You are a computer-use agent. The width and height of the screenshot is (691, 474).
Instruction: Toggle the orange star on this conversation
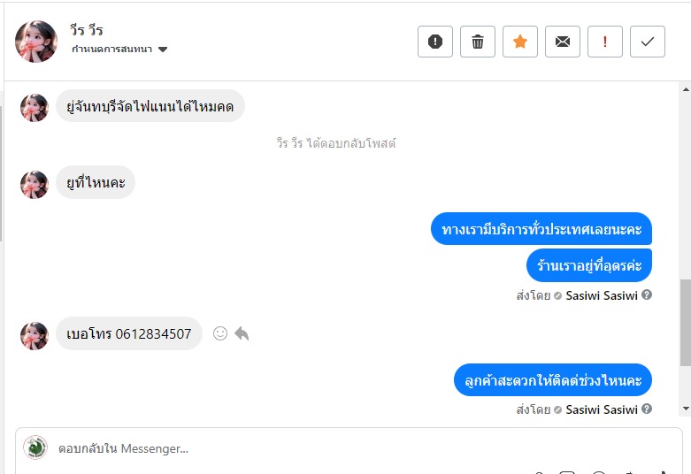coord(520,42)
